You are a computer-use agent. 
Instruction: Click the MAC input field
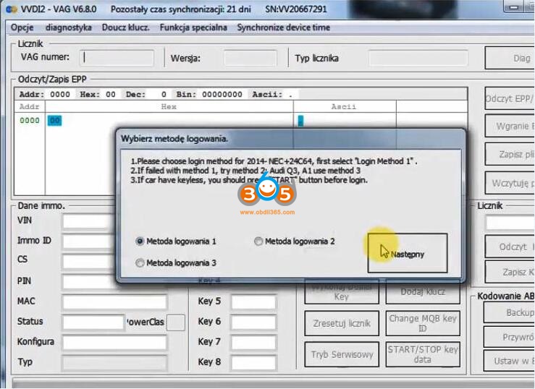(114, 302)
